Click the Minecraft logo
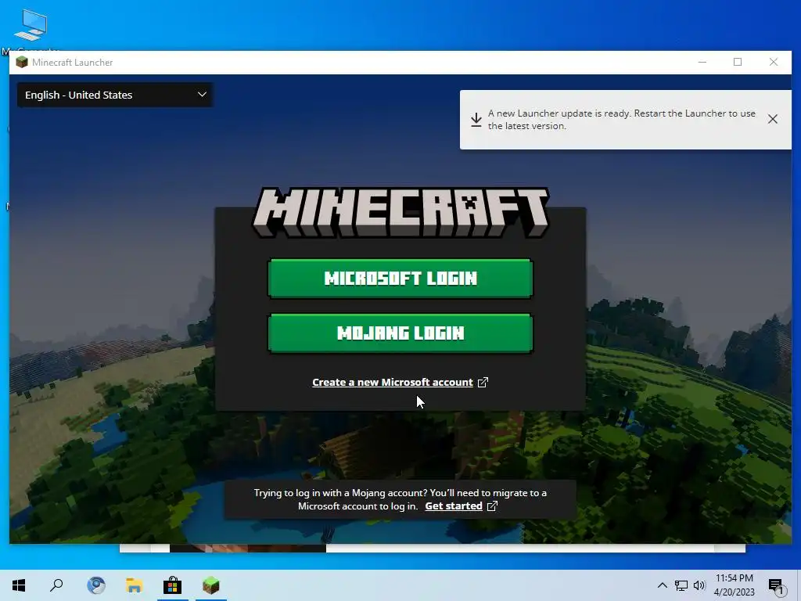801x601 pixels. tap(400, 212)
